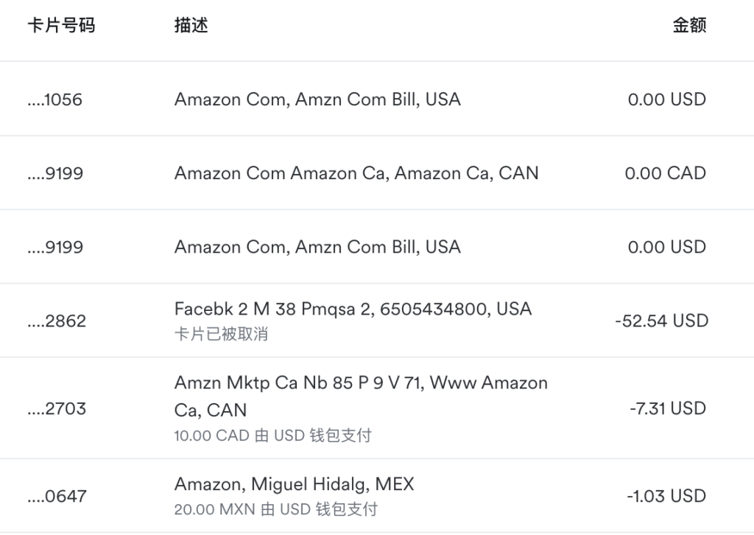
Task: Click the 20.00 MXN 由 USD 钱包支付 note
Action: (x=276, y=509)
